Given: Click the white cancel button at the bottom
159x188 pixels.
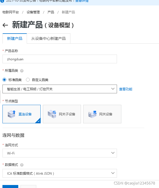Looking at the screenshot, I should tap(28, 187).
